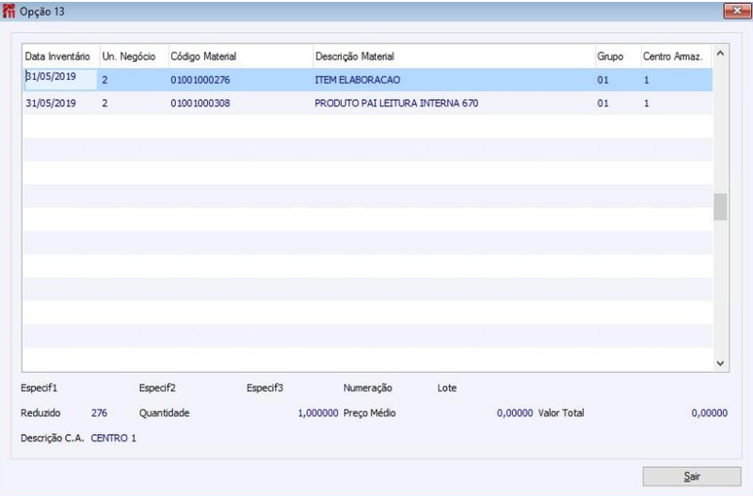Click the Especif3 label
This screenshot has height=496, width=753.
click(265, 388)
